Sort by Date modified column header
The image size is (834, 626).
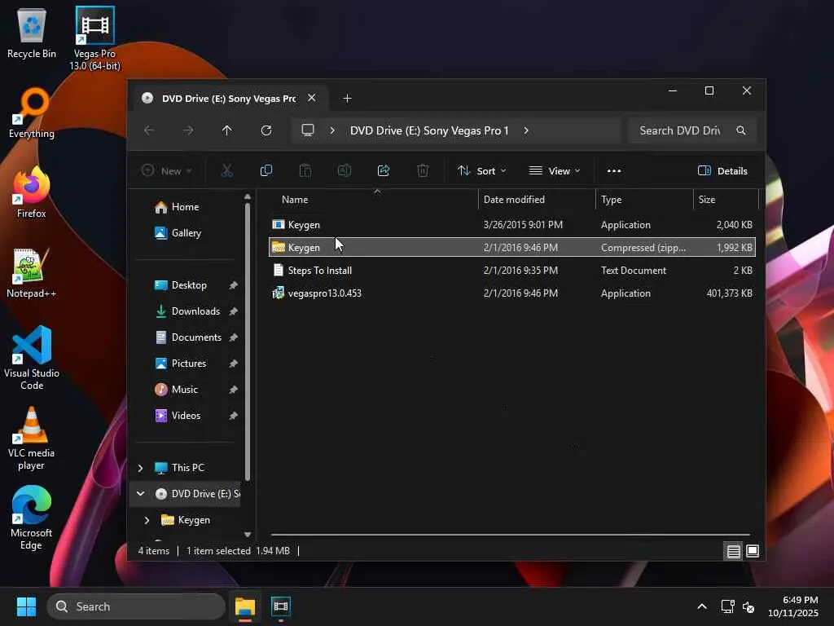(538, 200)
